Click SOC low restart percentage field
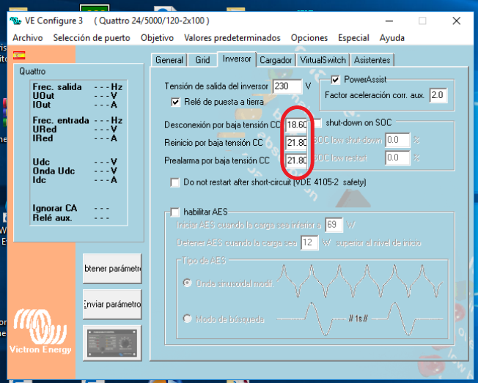The image size is (478, 383). [x=397, y=157]
